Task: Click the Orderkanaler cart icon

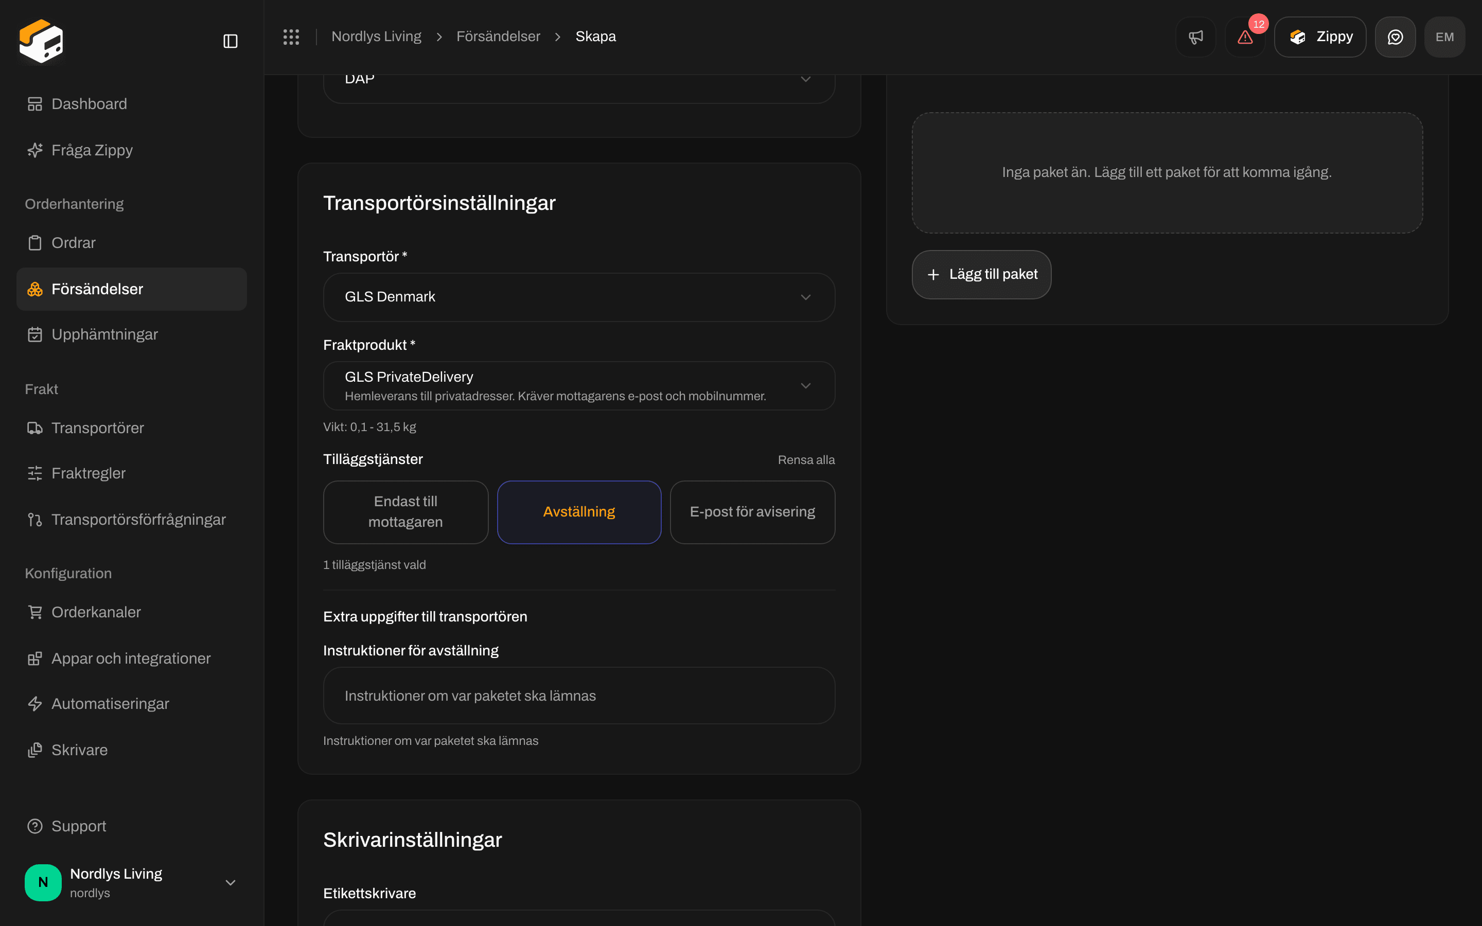Action: pos(35,612)
